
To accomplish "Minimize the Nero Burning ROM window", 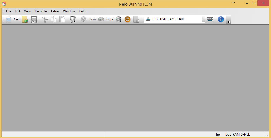I will (x=247, y=3).
